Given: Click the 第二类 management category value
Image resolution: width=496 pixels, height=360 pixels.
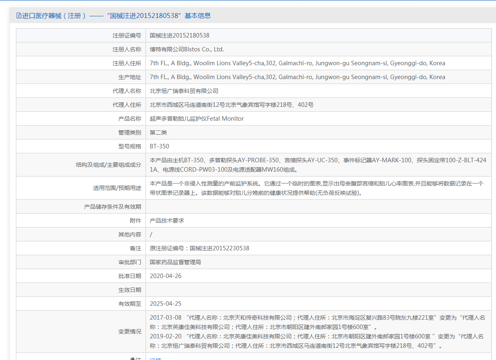Looking at the screenshot, I should click(158, 133).
